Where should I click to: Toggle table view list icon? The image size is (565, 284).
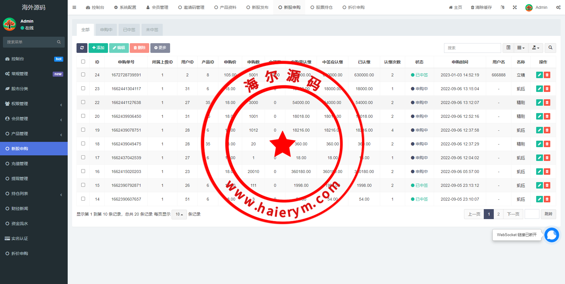508,48
